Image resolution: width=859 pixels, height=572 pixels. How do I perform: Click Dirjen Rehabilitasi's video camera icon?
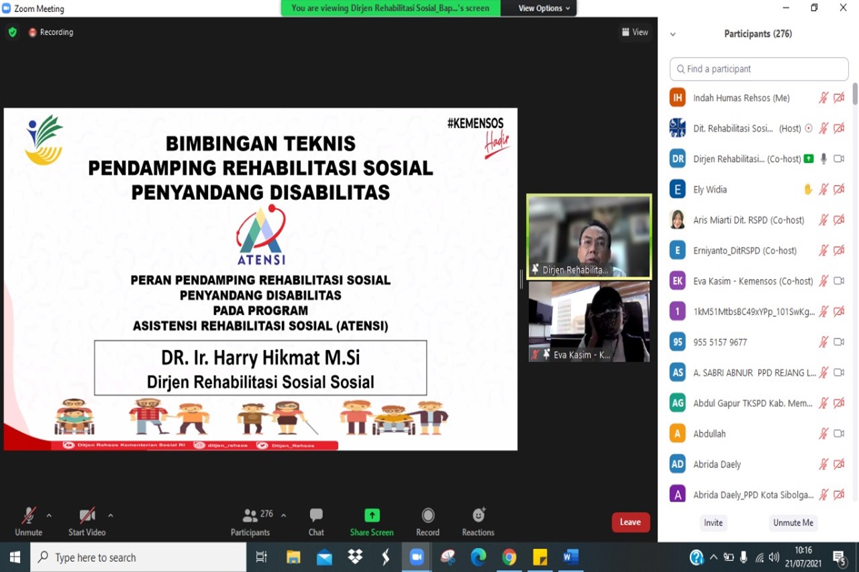pyautogui.click(x=839, y=159)
